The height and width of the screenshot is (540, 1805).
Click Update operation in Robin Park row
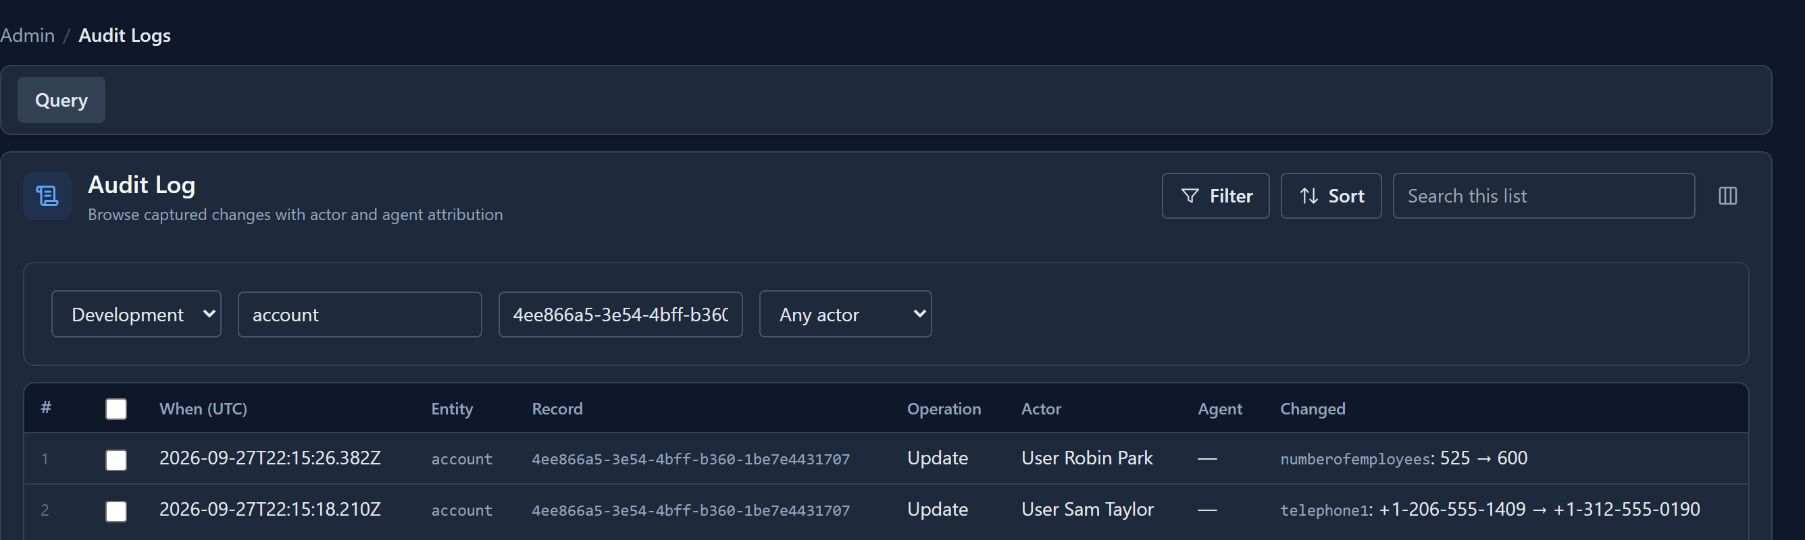click(938, 458)
